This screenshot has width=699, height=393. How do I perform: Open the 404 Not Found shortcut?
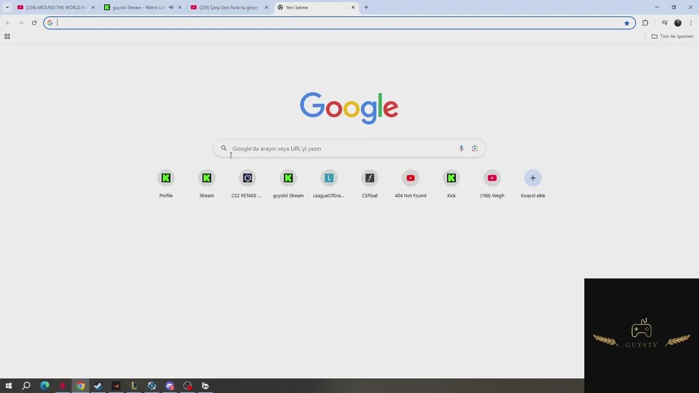click(411, 184)
